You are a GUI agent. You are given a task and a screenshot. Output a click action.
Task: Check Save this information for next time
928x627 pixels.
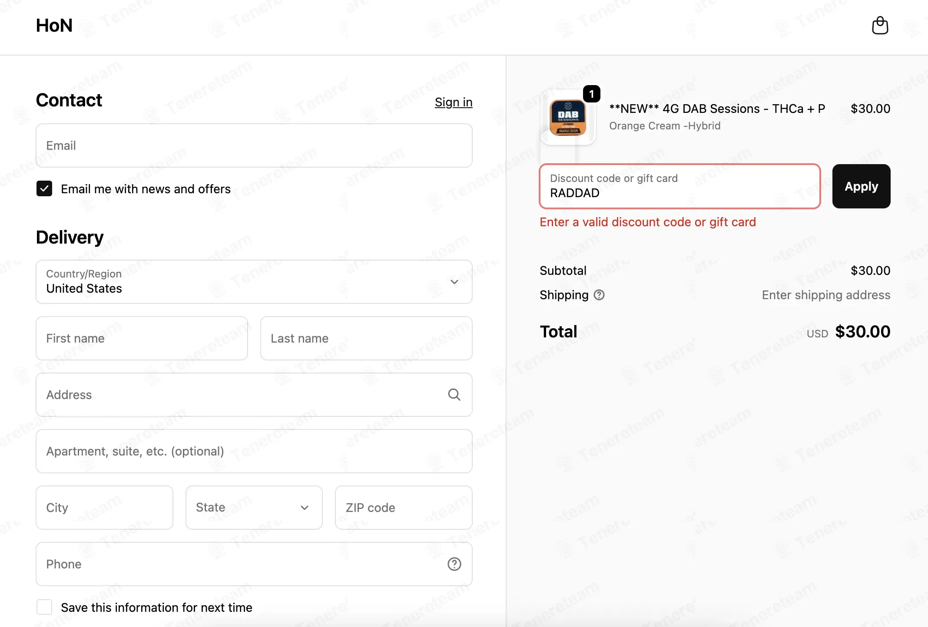[44, 607]
